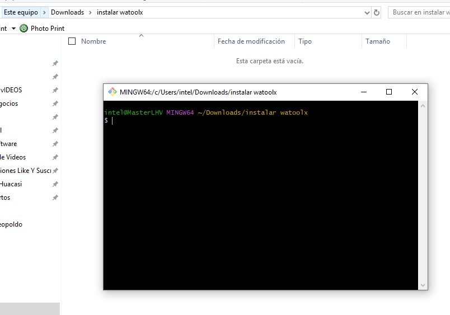Click the pin icon beside Huacasi

coord(55,184)
